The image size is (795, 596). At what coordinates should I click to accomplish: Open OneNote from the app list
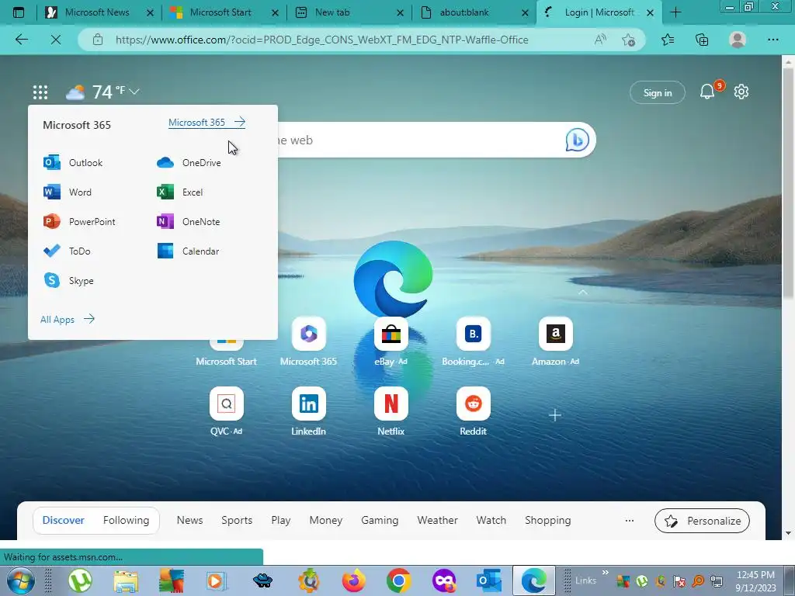[x=188, y=221]
